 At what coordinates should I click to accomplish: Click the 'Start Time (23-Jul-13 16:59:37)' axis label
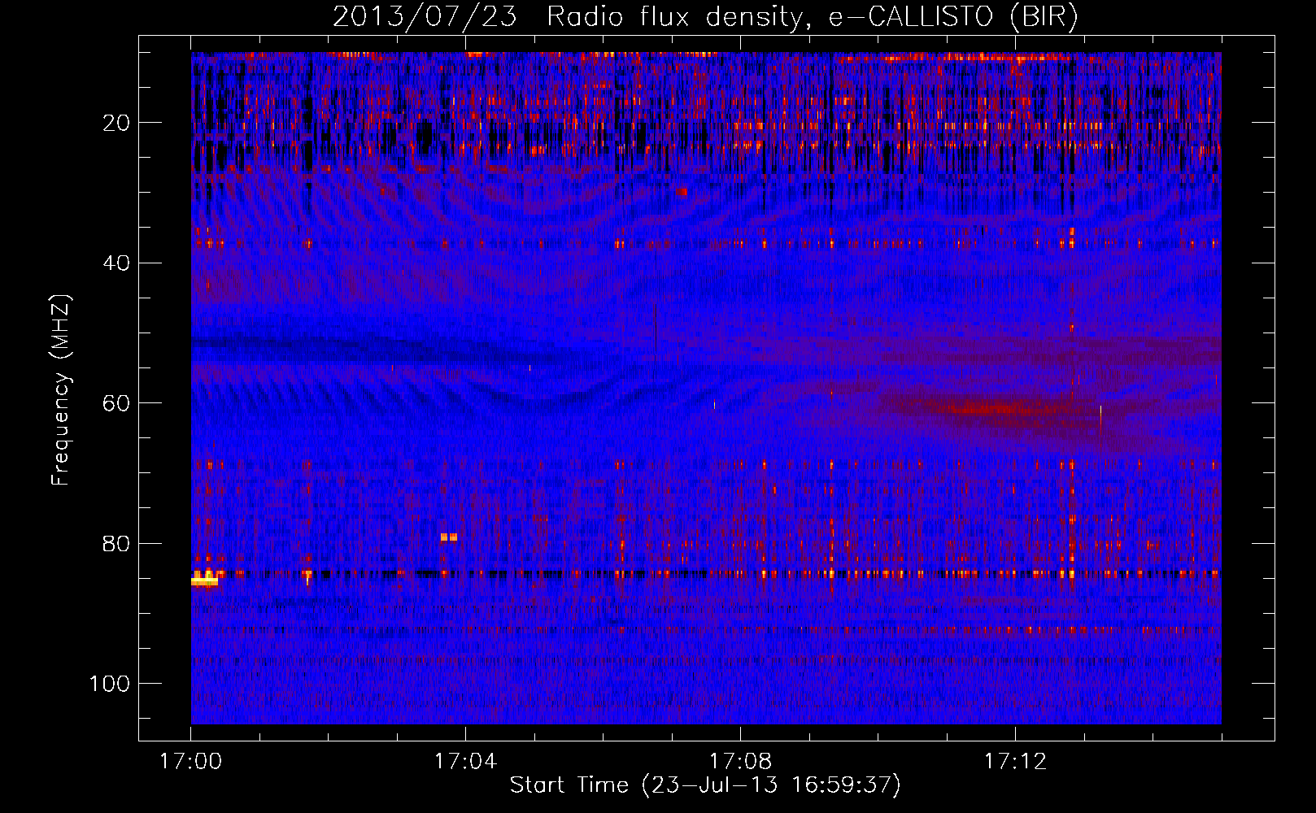click(x=705, y=785)
